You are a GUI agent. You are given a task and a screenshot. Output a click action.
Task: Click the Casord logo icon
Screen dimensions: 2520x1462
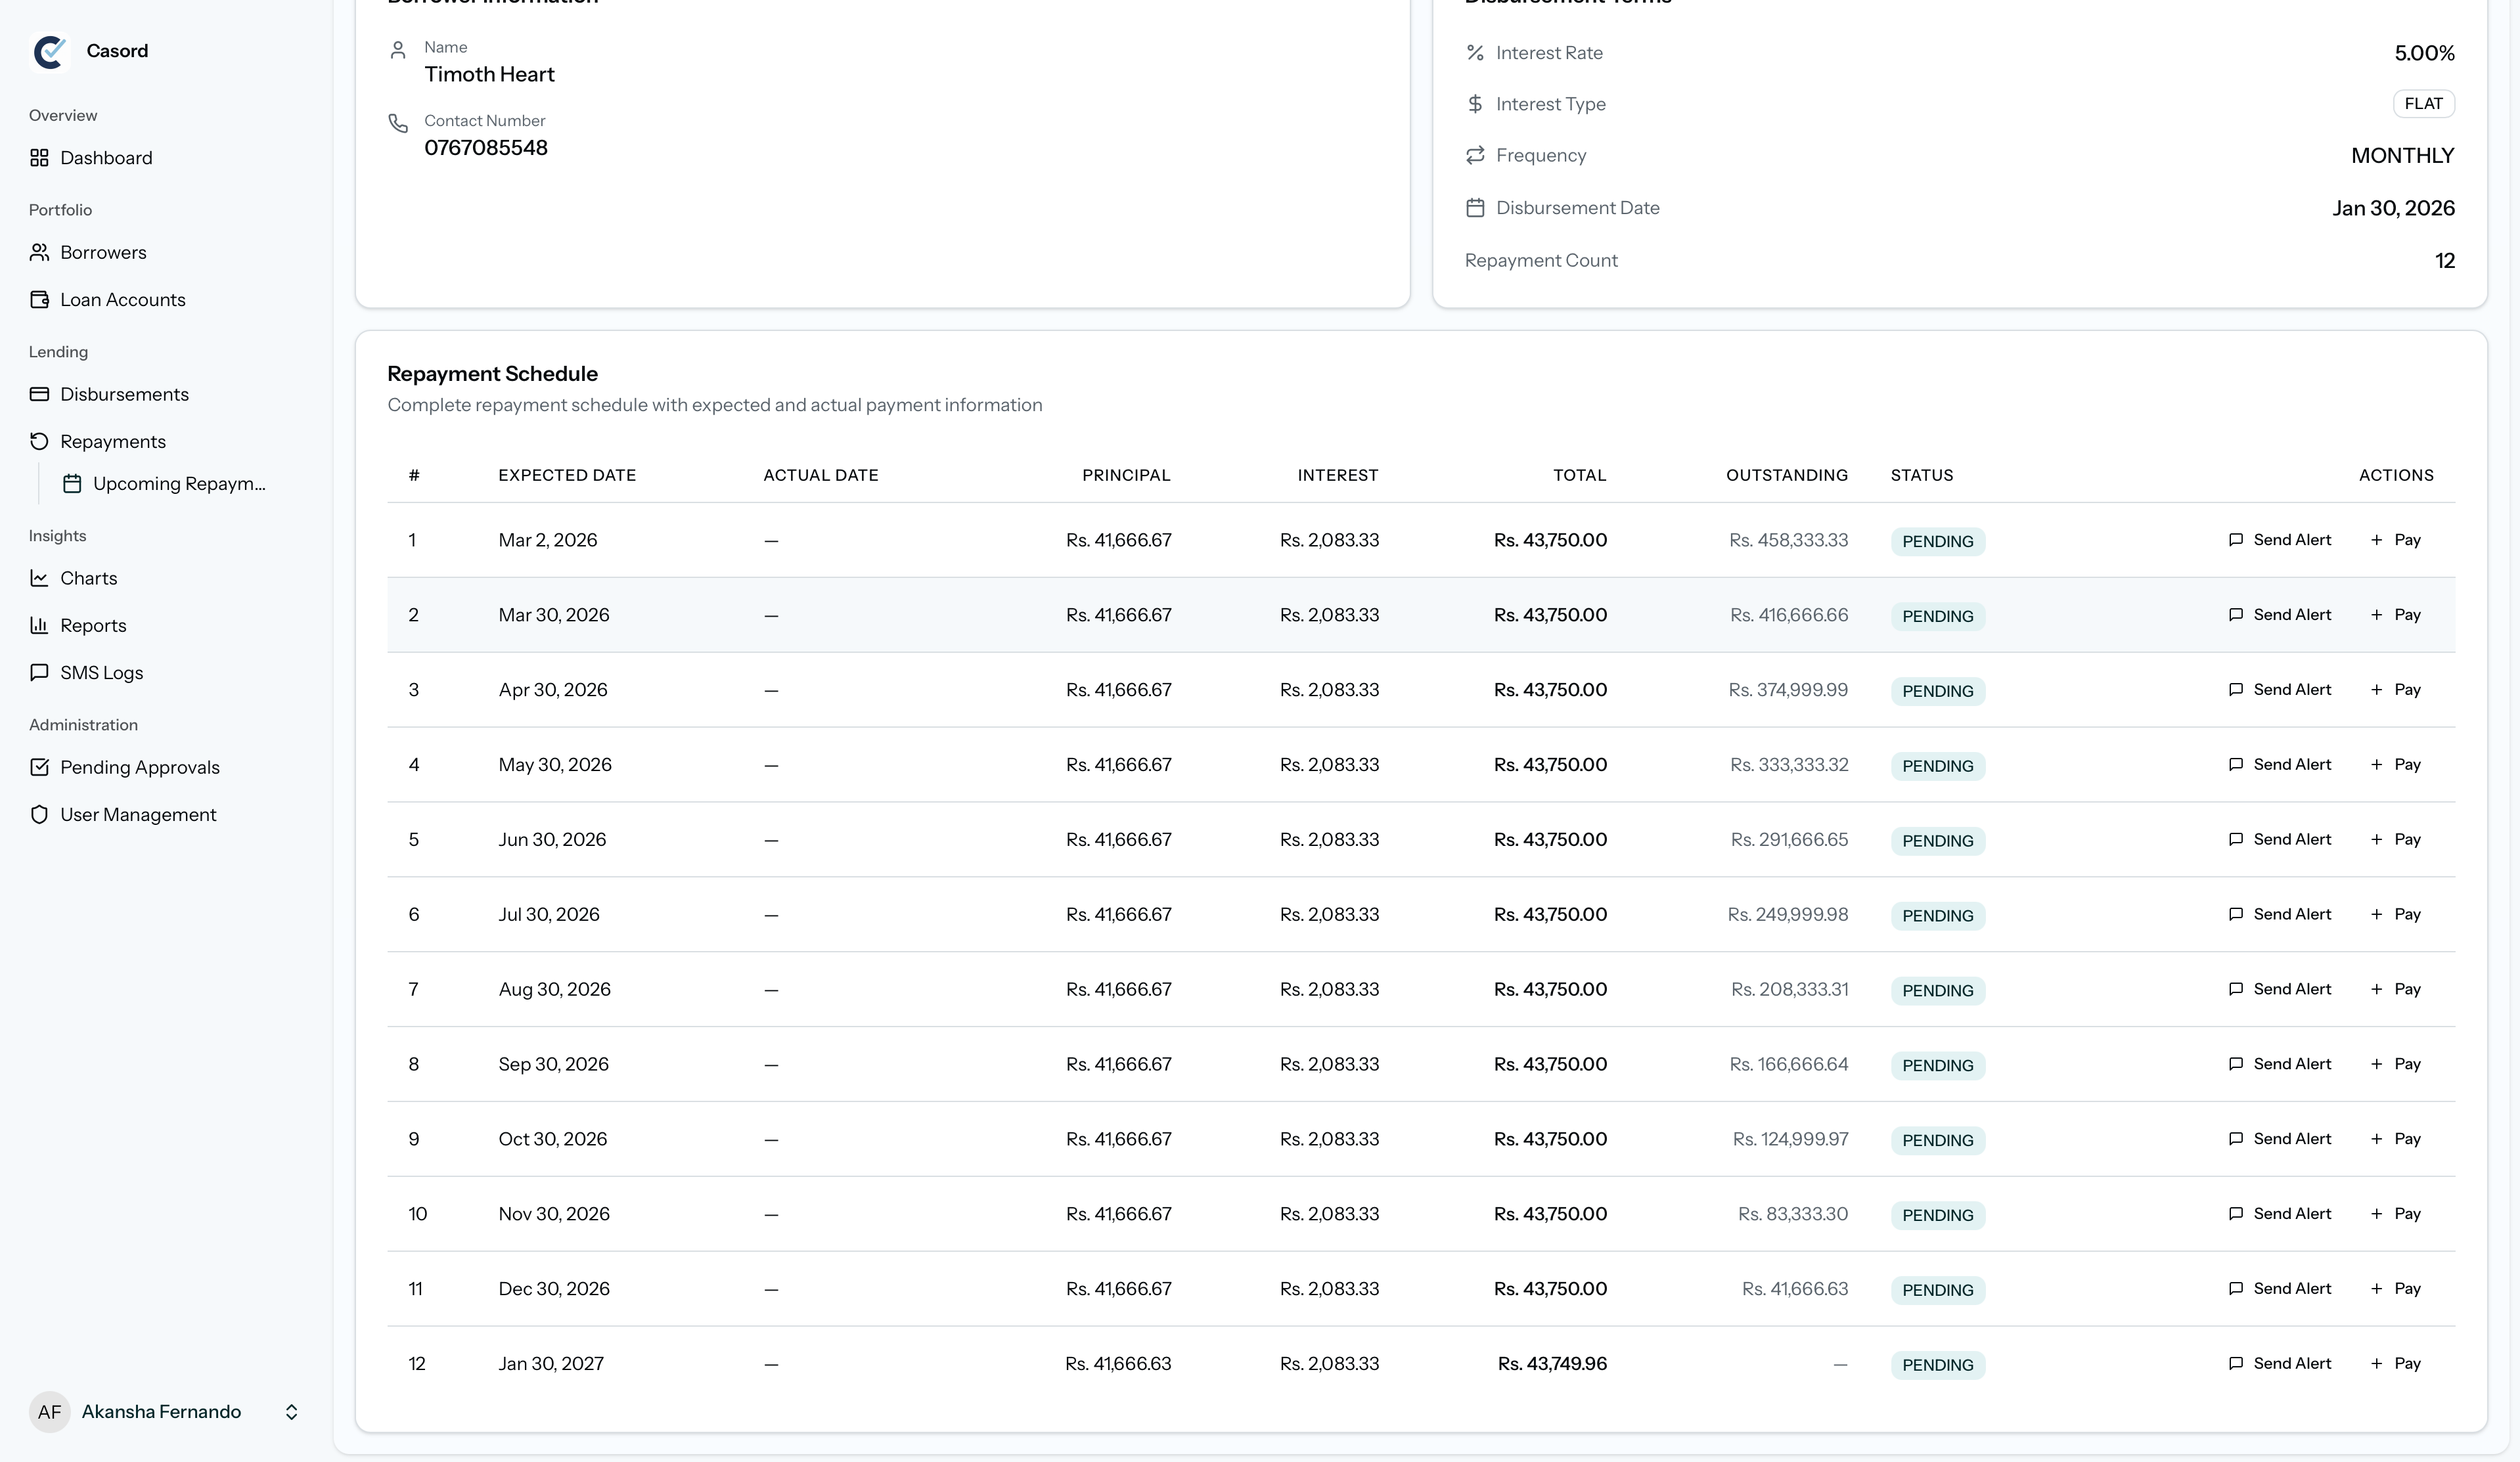pos(49,51)
